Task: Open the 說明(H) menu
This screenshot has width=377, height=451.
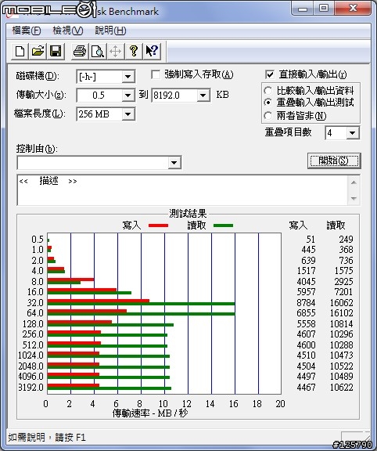Action: tap(110, 31)
